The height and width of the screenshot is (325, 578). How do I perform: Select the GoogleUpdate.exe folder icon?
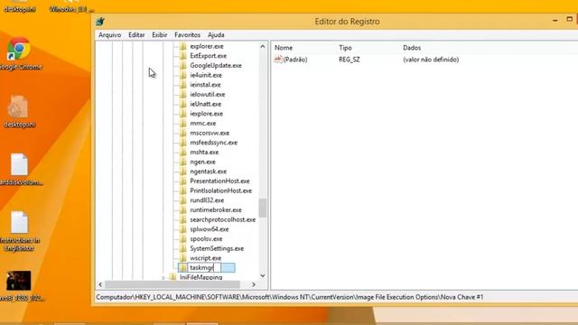tap(182, 66)
